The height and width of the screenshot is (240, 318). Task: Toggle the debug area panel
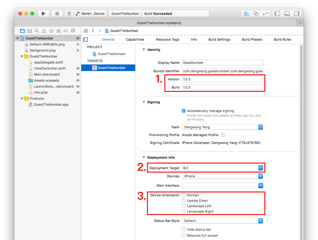pos(287,14)
